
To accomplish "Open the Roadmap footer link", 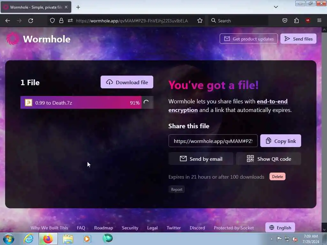I will click(x=104, y=228).
